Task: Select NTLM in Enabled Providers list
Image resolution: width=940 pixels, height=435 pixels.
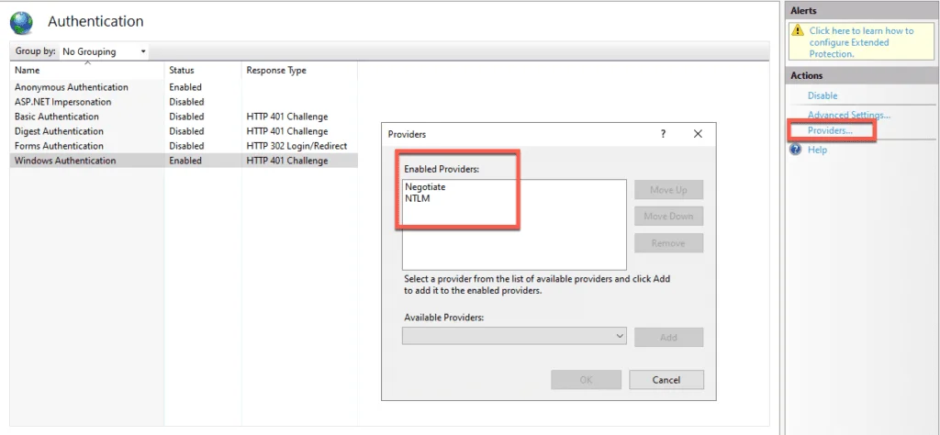Action: pos(418,199)
